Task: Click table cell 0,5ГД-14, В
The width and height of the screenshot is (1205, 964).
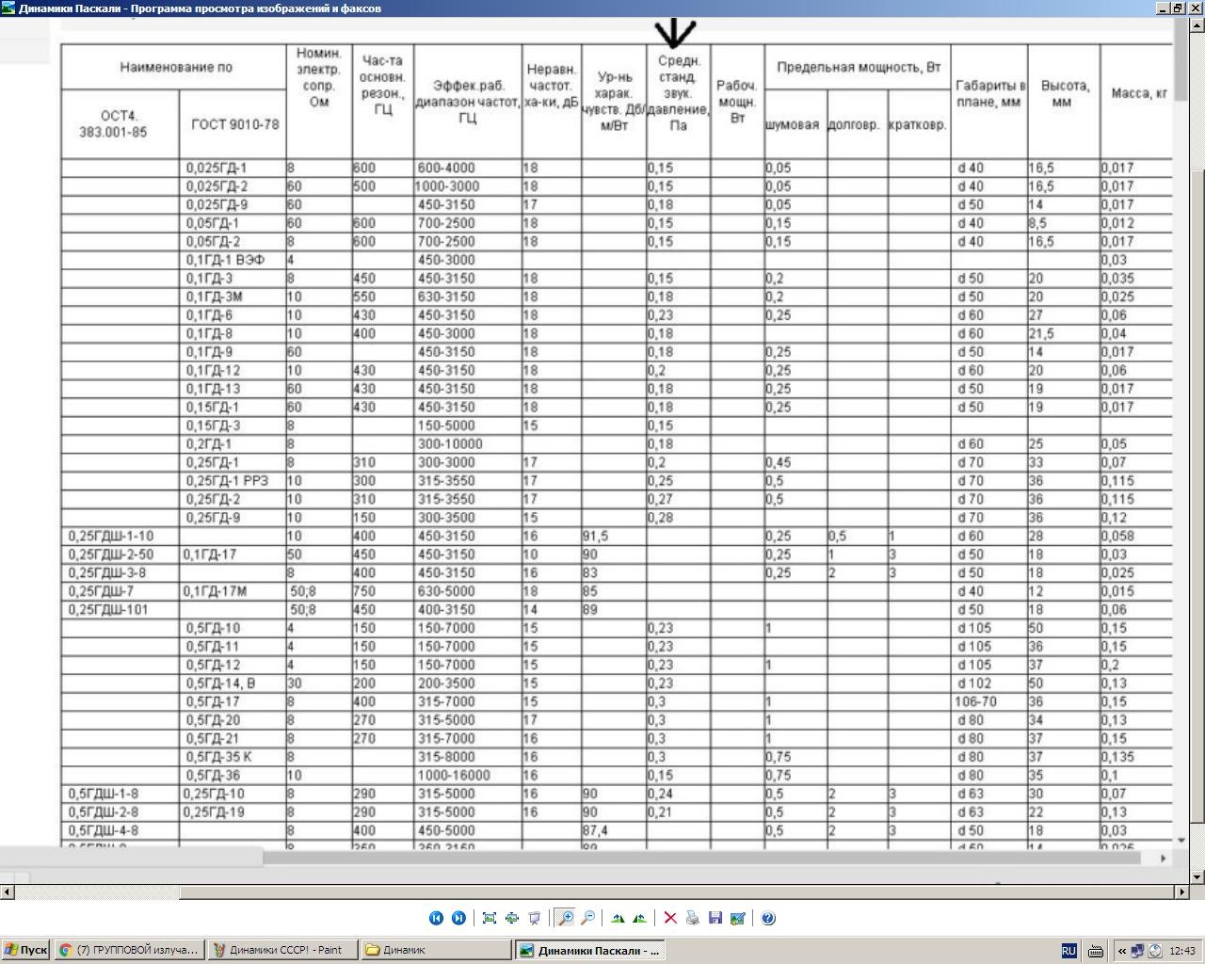Action: [x=220, y=683]
